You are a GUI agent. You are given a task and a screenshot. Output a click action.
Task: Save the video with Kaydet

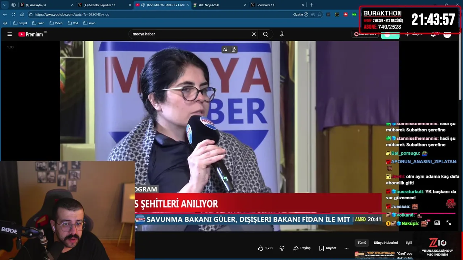click(328, 248)
